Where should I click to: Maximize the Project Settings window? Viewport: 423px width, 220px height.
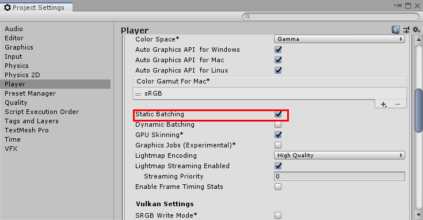click(408, 5)
